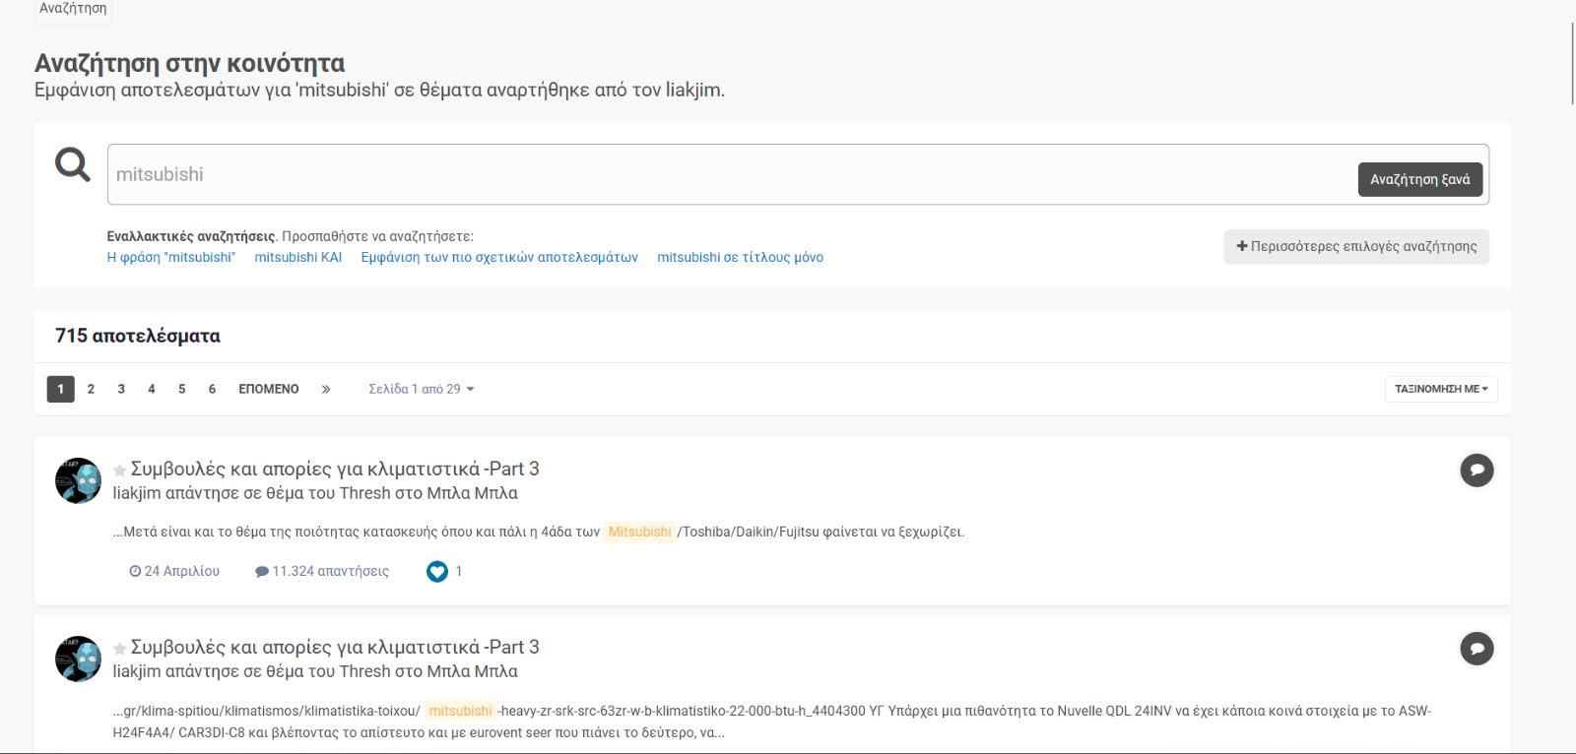Open second Συμβουλές και απορίες για κλιματιστικά title
Image resolution: width=1576 pixels, height=754 pixels.
click(x=335, y=647)
